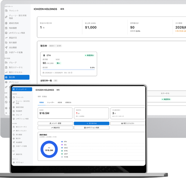186x178 pixels.
Task: Open 取引ステータス clipboard icon in laptop sidebar
Action: (x=14, y=127)
